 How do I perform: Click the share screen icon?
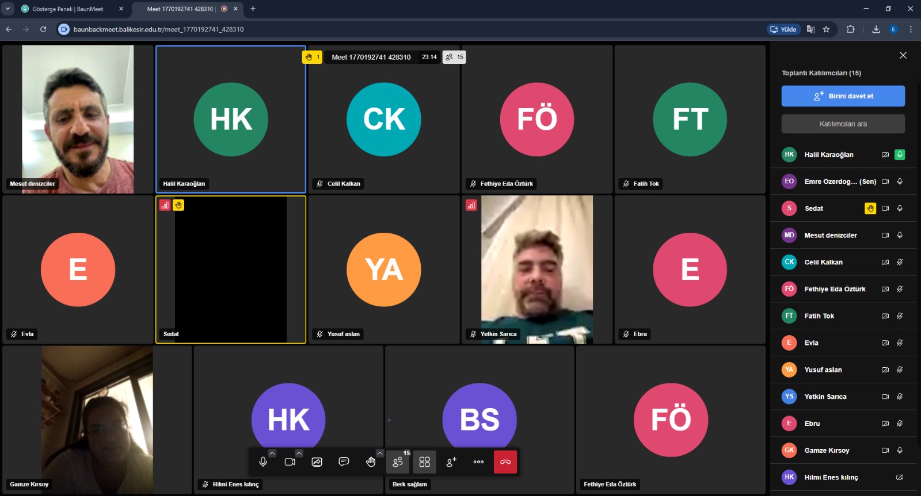[317, 462]
